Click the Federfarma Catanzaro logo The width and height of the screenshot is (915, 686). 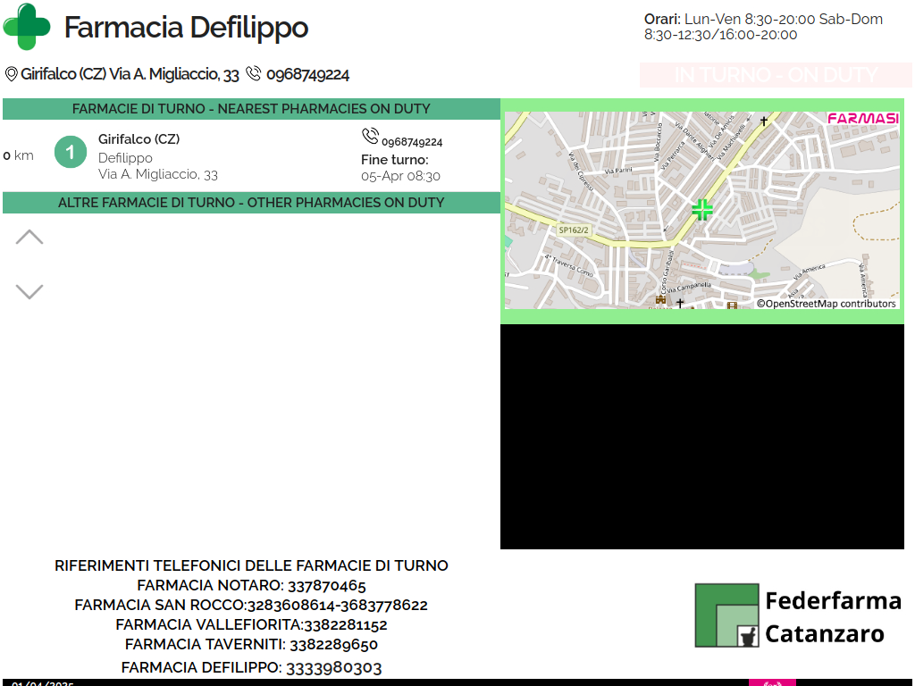point(798,615)
